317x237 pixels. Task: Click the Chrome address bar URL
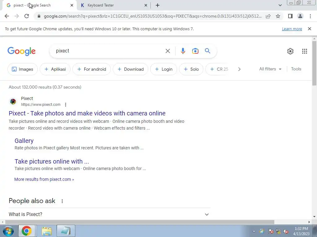point(153,16)
